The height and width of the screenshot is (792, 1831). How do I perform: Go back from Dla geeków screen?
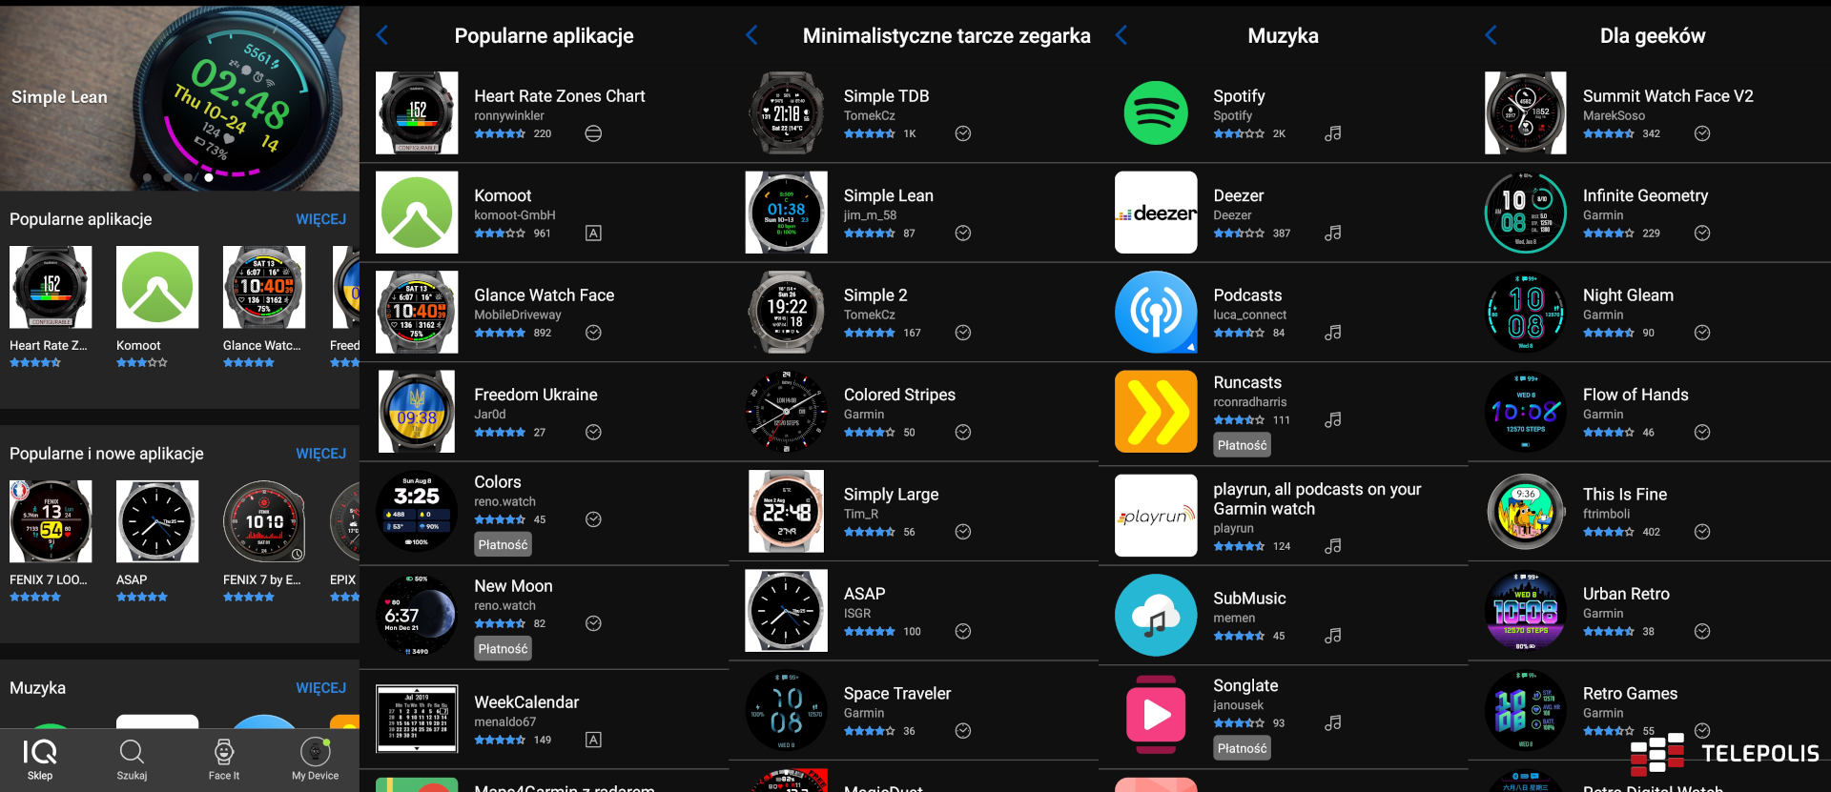click(1492, 36)
